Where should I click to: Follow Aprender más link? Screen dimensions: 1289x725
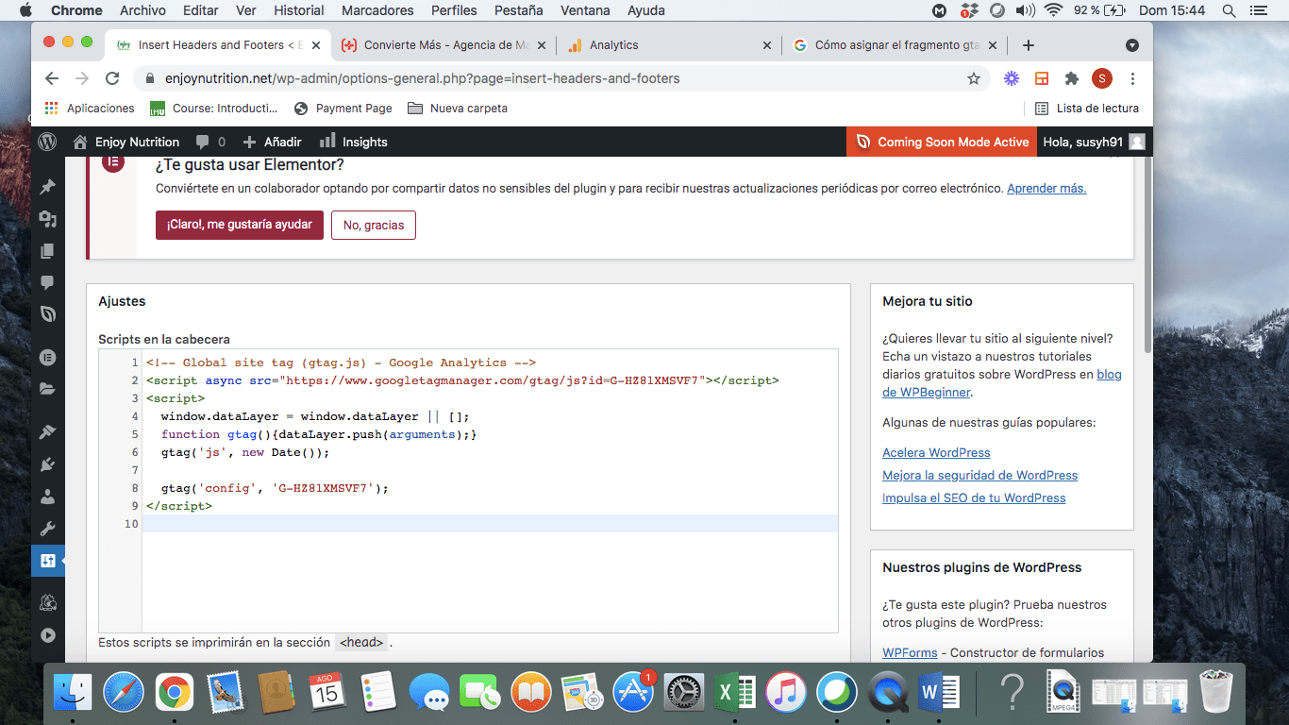click(x=1046, y=188)
